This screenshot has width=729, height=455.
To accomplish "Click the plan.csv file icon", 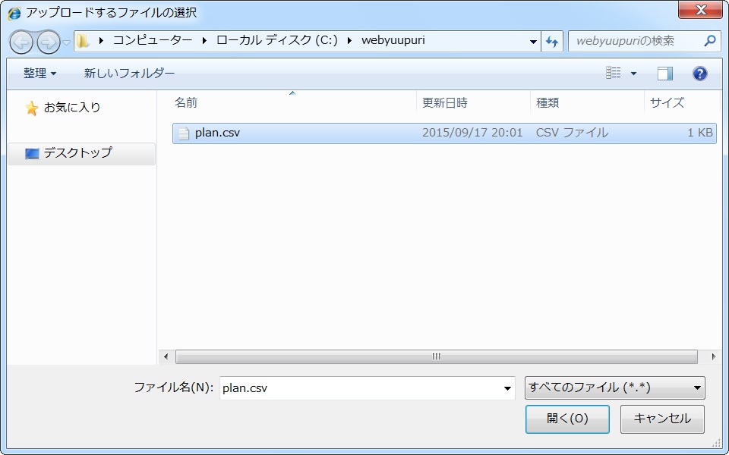I will pos(183,133).
